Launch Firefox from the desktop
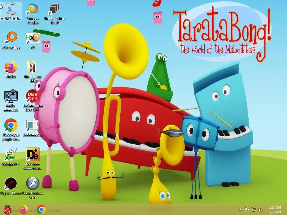The width and height of the screenshot is (287, 215). pyautogui.click(x=11, y=69)
